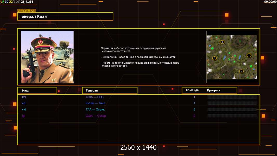Click the 'Стратегия победы' description text
The width and height of the screenshot is (277, 156).
pyautogui.click(x=133, y=50)
